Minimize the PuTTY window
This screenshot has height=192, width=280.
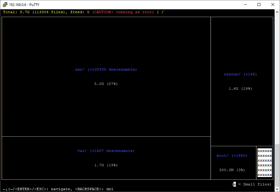pos(245,4)
